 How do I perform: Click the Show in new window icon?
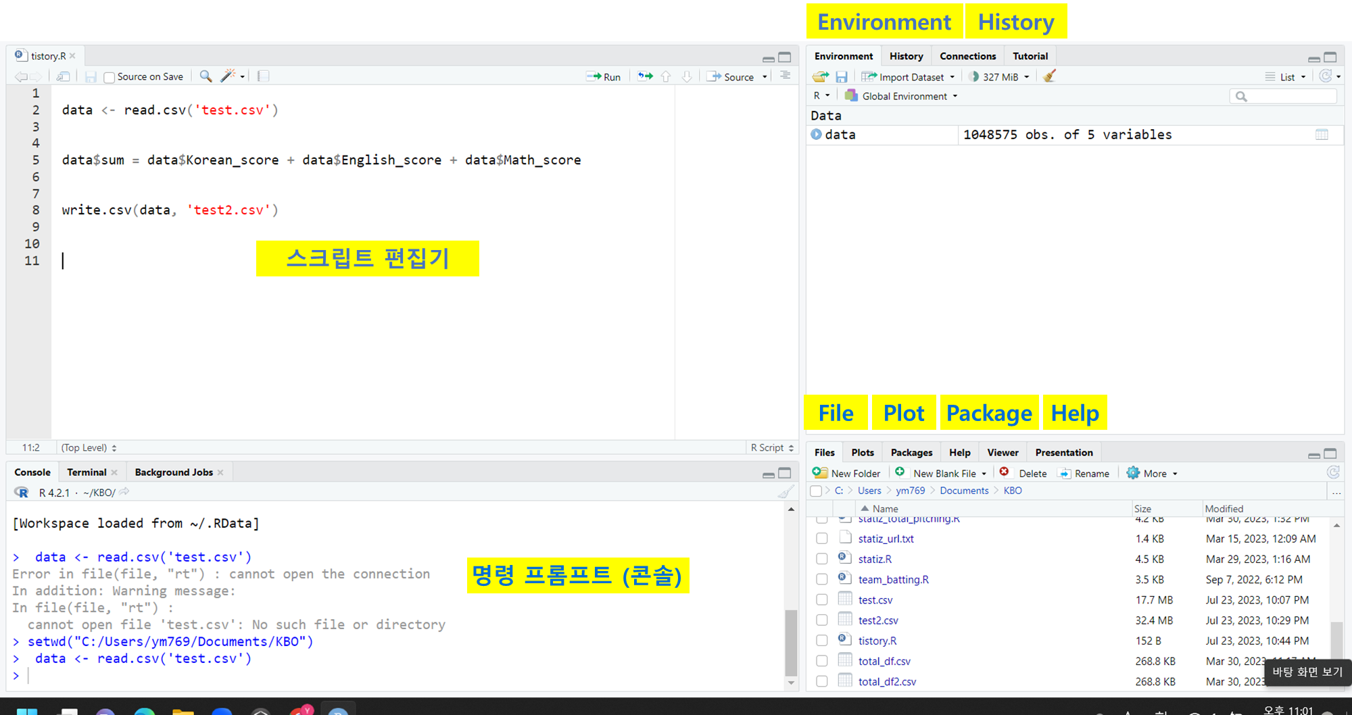pos(64,77)
